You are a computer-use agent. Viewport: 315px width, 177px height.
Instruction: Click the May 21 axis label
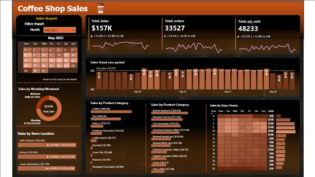[228, 92]
